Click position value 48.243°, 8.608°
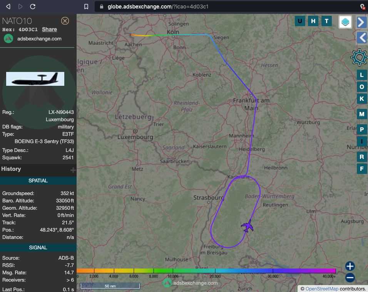The height and width of the screenshot is (292, 368). click(57, 230)
